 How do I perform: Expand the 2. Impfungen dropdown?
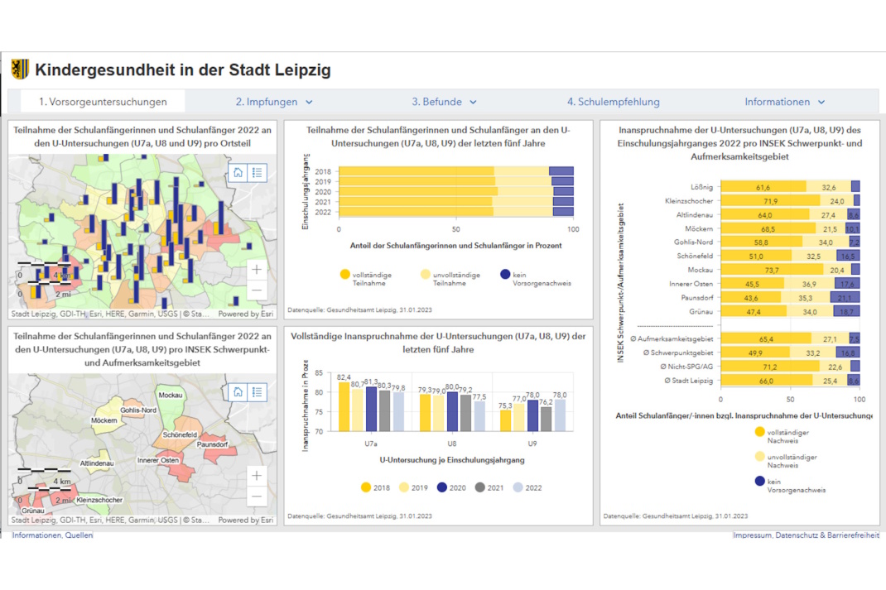(274, 102)
